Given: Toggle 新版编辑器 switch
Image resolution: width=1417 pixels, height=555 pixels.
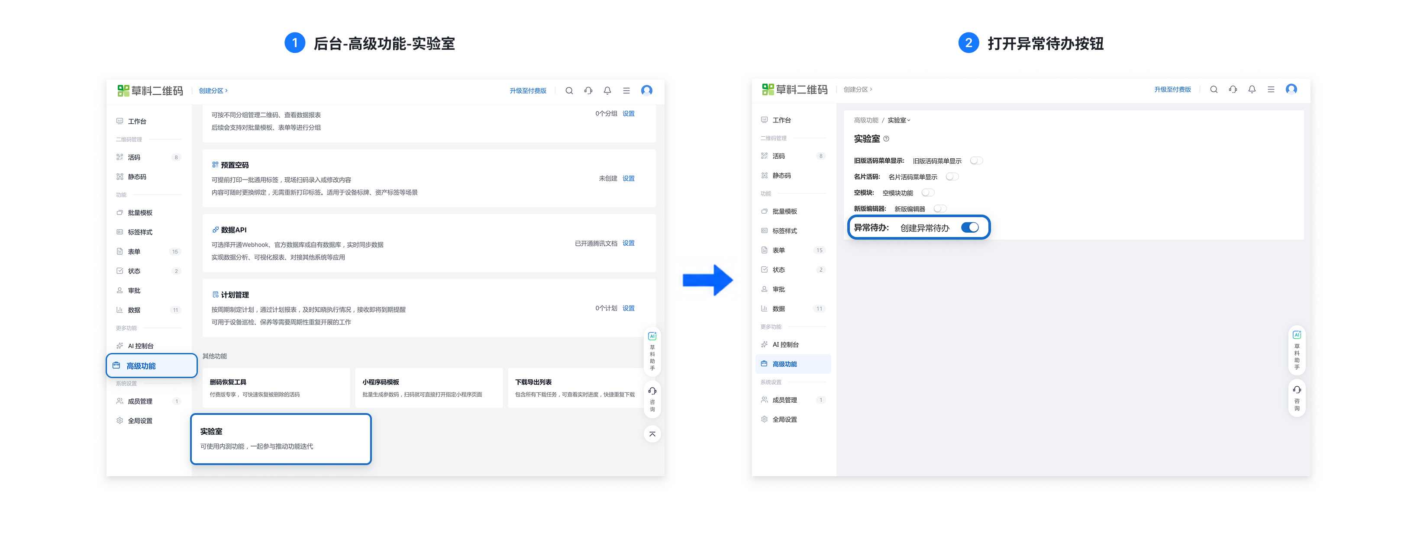Looking at the screenshot, I should [x=940, y=209].
